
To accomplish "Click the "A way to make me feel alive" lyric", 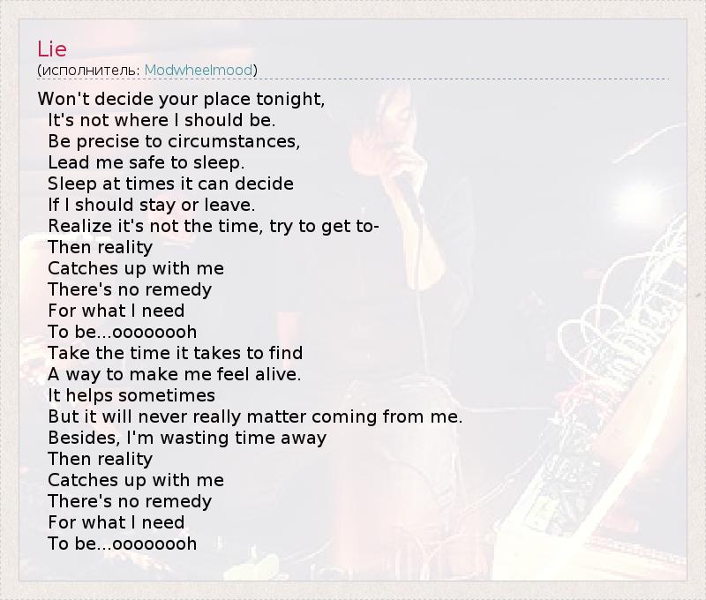I will click(x=174, y=374).
